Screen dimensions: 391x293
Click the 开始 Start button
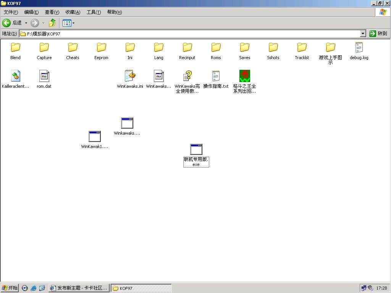[x=10, y=288]
